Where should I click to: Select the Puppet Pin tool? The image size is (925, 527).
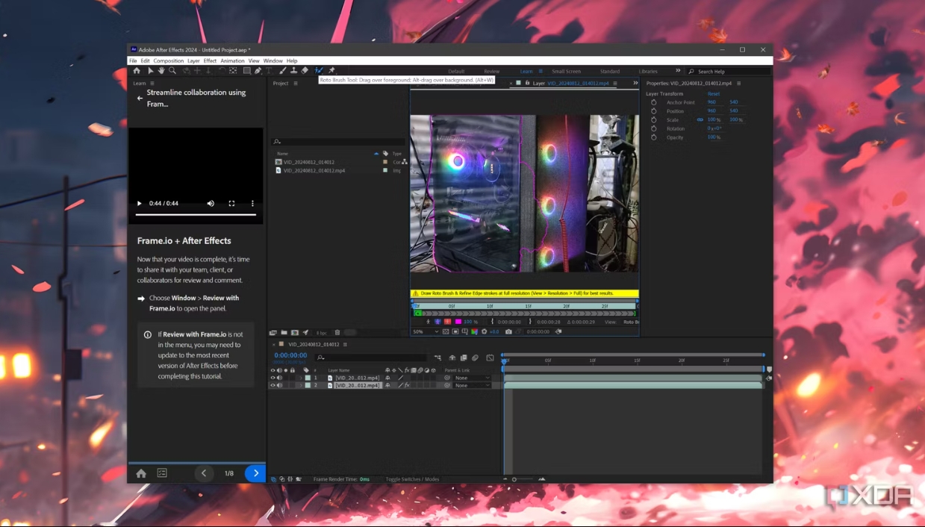click(331, 70)
